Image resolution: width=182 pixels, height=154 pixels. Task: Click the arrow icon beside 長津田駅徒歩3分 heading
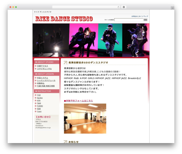click(x=66, y=63)
